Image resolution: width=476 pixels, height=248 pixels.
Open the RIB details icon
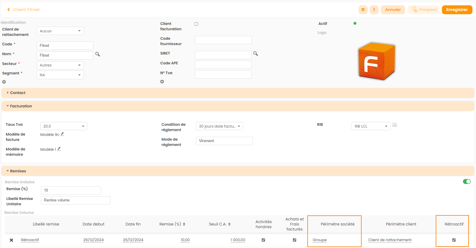click(394, 125)
